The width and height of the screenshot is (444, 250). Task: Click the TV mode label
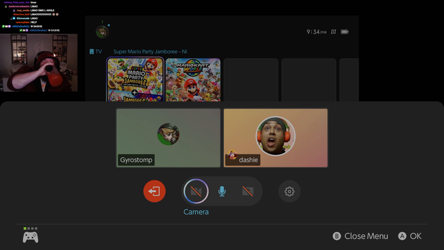click(x=96, y=51)
